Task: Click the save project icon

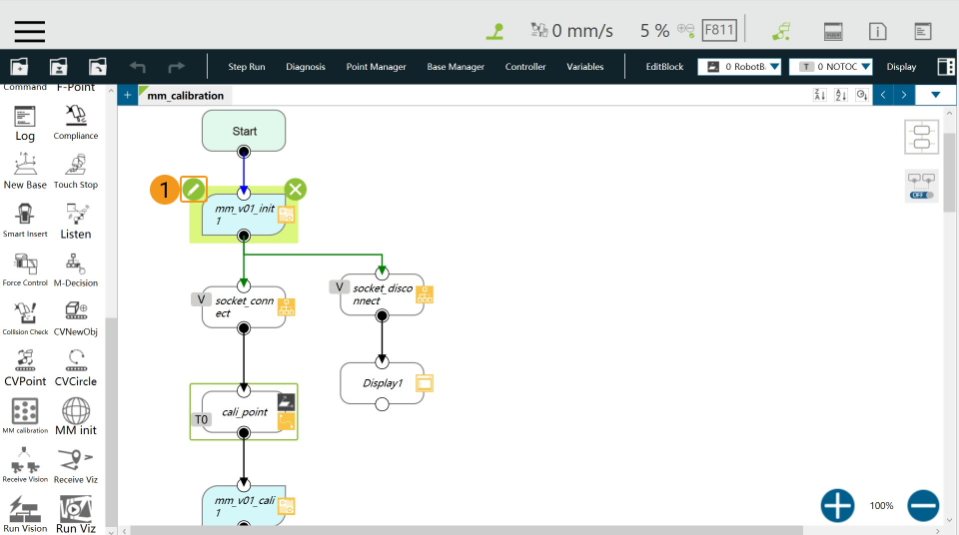Action: [58, 66]
